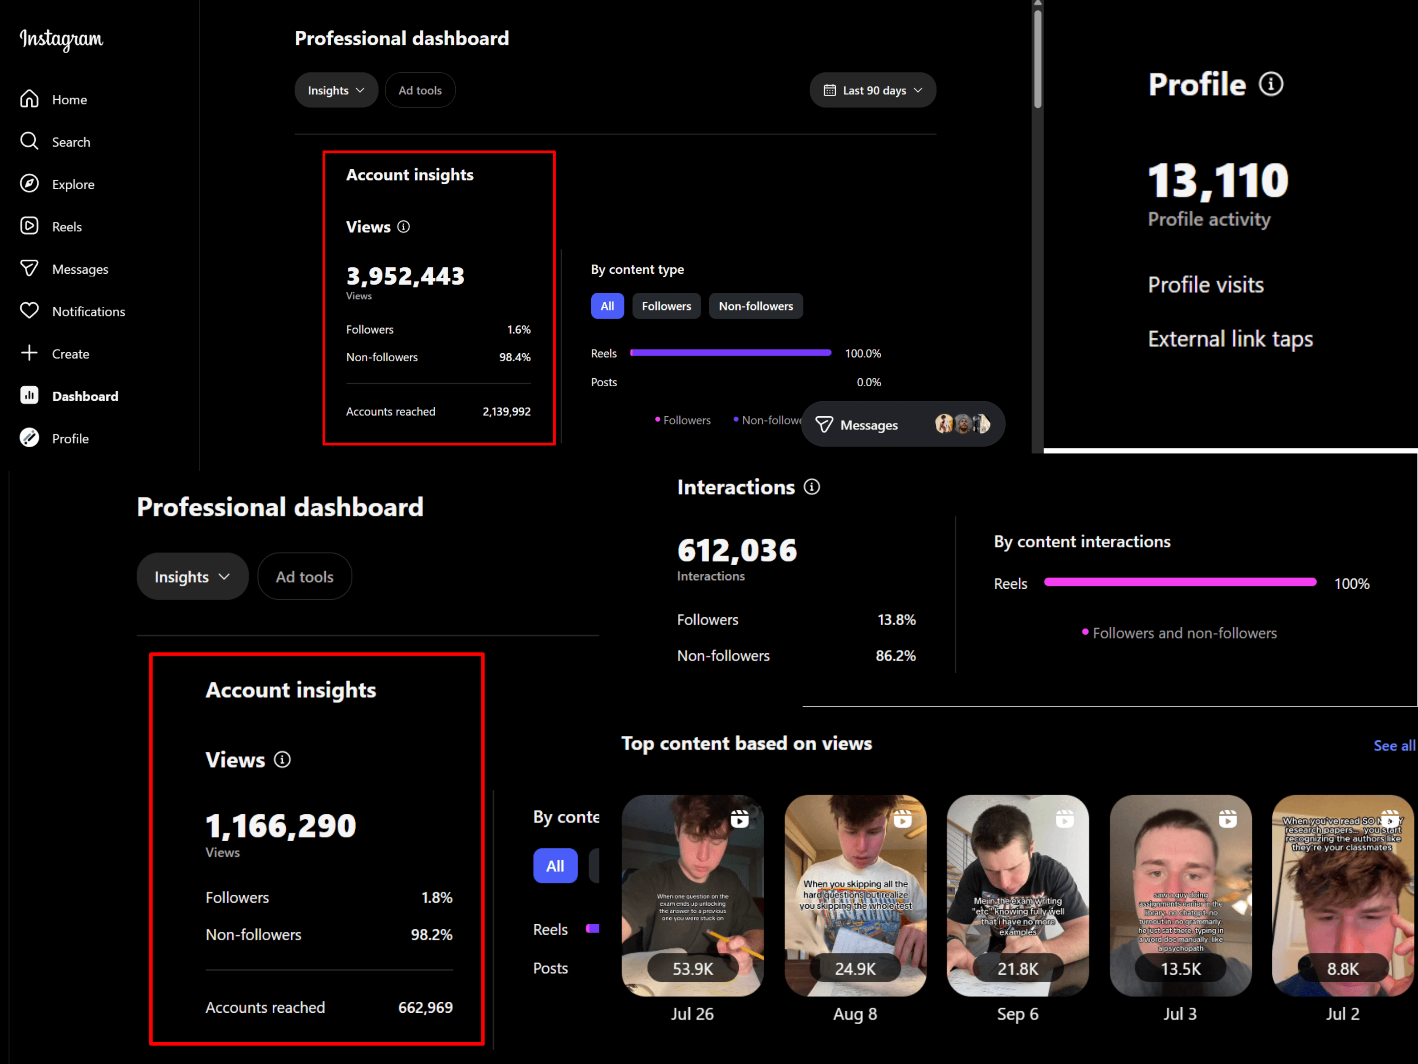Click info icon beside top Views heading
The image size is (1418, 1064).
click(403, 227)
